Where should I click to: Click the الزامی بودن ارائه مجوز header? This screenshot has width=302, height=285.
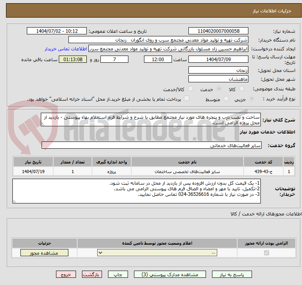(266, 243)
